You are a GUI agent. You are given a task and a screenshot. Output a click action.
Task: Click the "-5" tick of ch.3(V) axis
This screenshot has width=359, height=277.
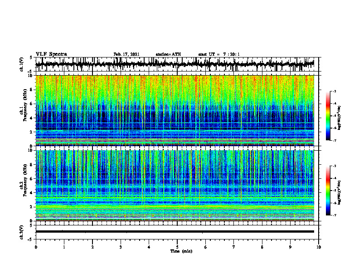click(31, 239)
